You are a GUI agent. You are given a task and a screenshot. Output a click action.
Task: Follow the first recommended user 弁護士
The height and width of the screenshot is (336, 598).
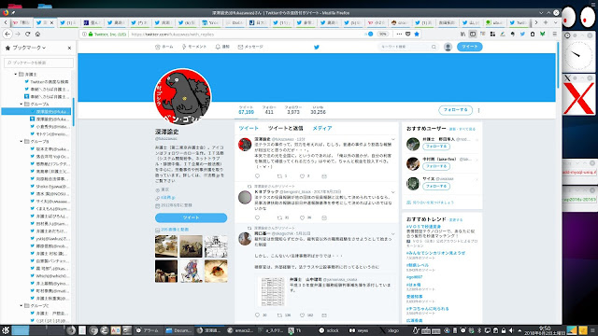(x=436, y=147)
